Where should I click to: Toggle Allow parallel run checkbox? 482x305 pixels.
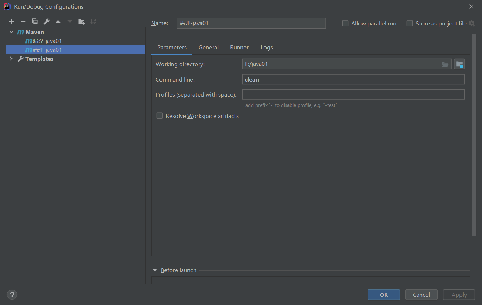click(x=345, y=24)
